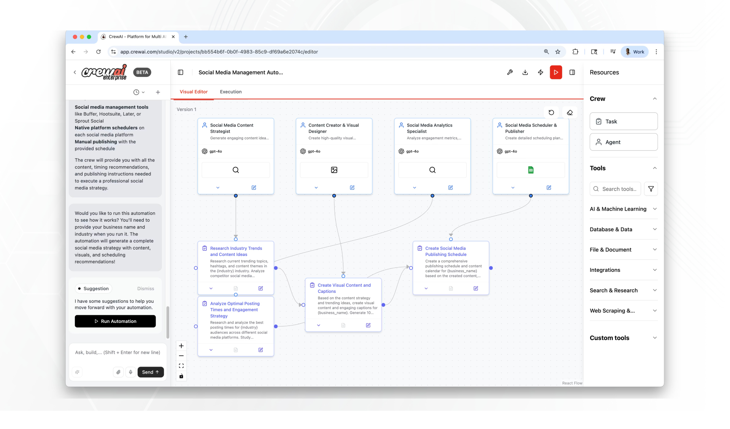Viewport: 730px width, 429px height.
Task: Add a Task from the Crew resources
Action: 624,121
